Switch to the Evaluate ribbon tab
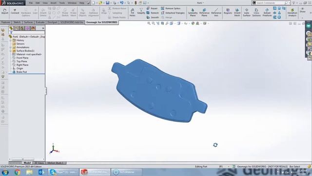Viewport: 312px width, 176px height. [x=40, y=22]
